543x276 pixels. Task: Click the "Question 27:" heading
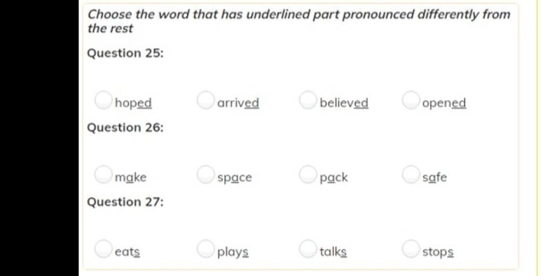coord(125,202)
